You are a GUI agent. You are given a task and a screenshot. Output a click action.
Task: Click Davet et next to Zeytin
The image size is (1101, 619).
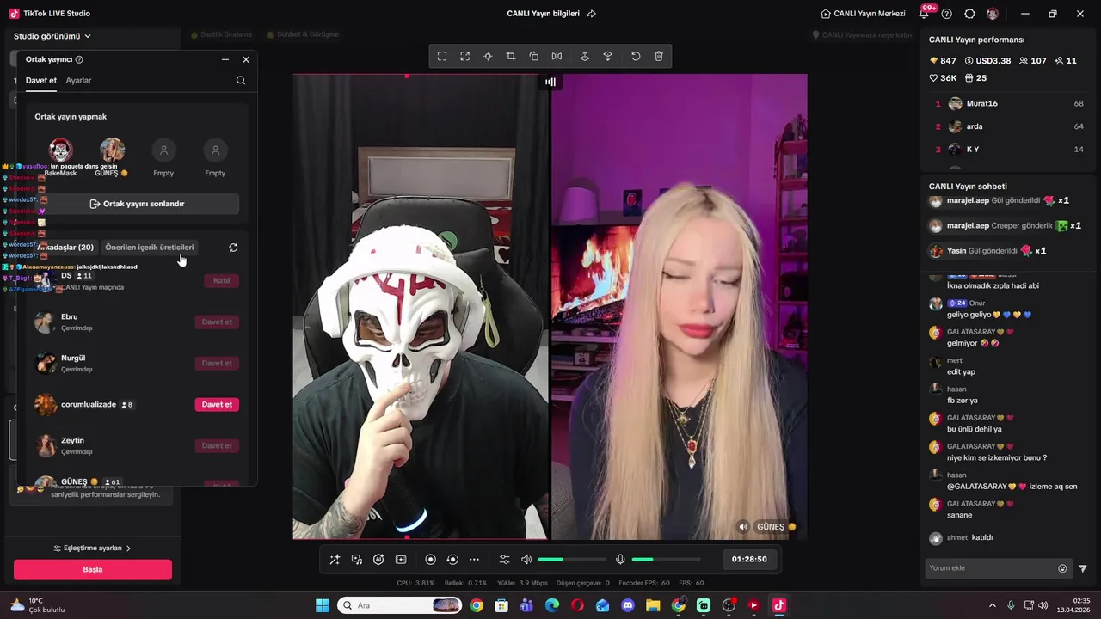(217, 445)
